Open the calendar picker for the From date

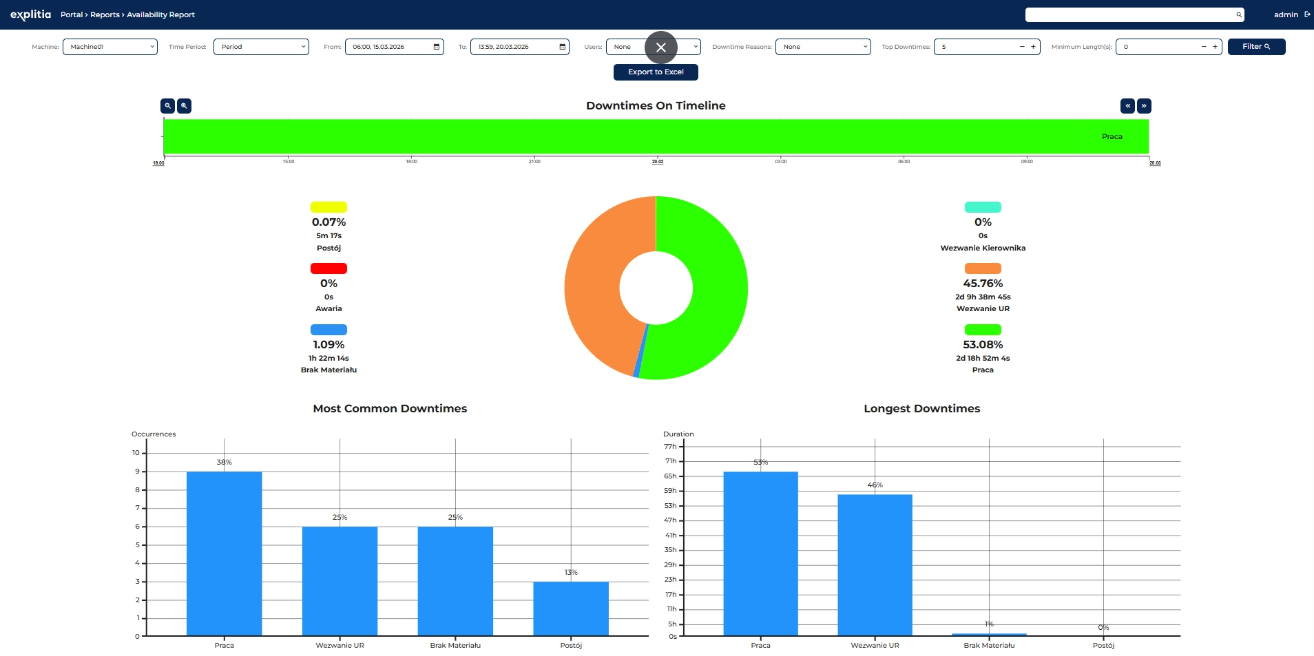coord(435,47)
